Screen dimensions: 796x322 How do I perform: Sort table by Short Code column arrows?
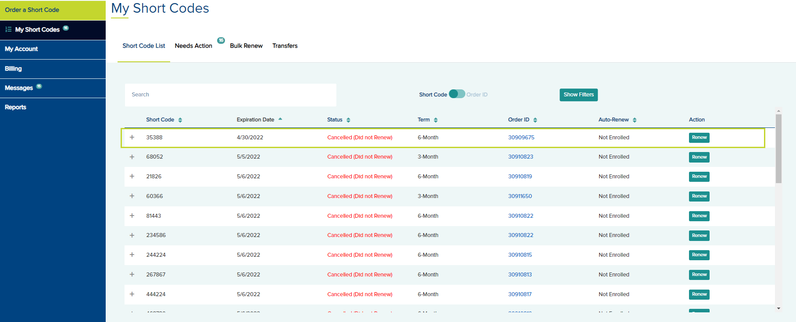[x=180, y=120]
